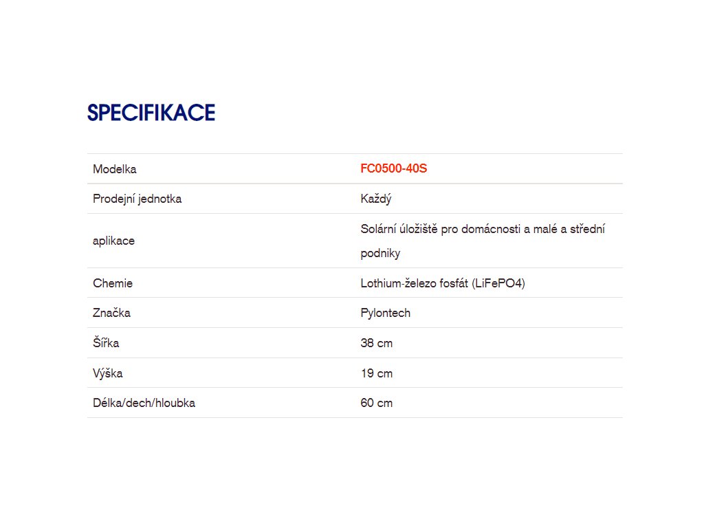Click the Chemie row label
The width and height of the screenshot is (704, 528).
[113, 283]
